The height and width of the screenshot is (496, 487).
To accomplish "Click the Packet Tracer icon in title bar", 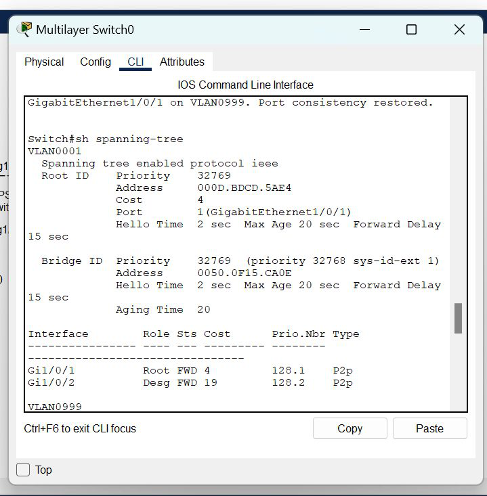I will click(x=24, y=29).
